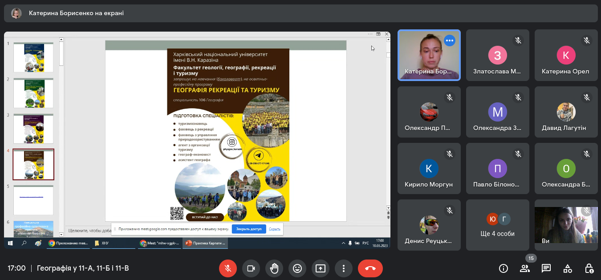Raise hand in the meeting
The image size is (601, 280).
tap(274, 268)
